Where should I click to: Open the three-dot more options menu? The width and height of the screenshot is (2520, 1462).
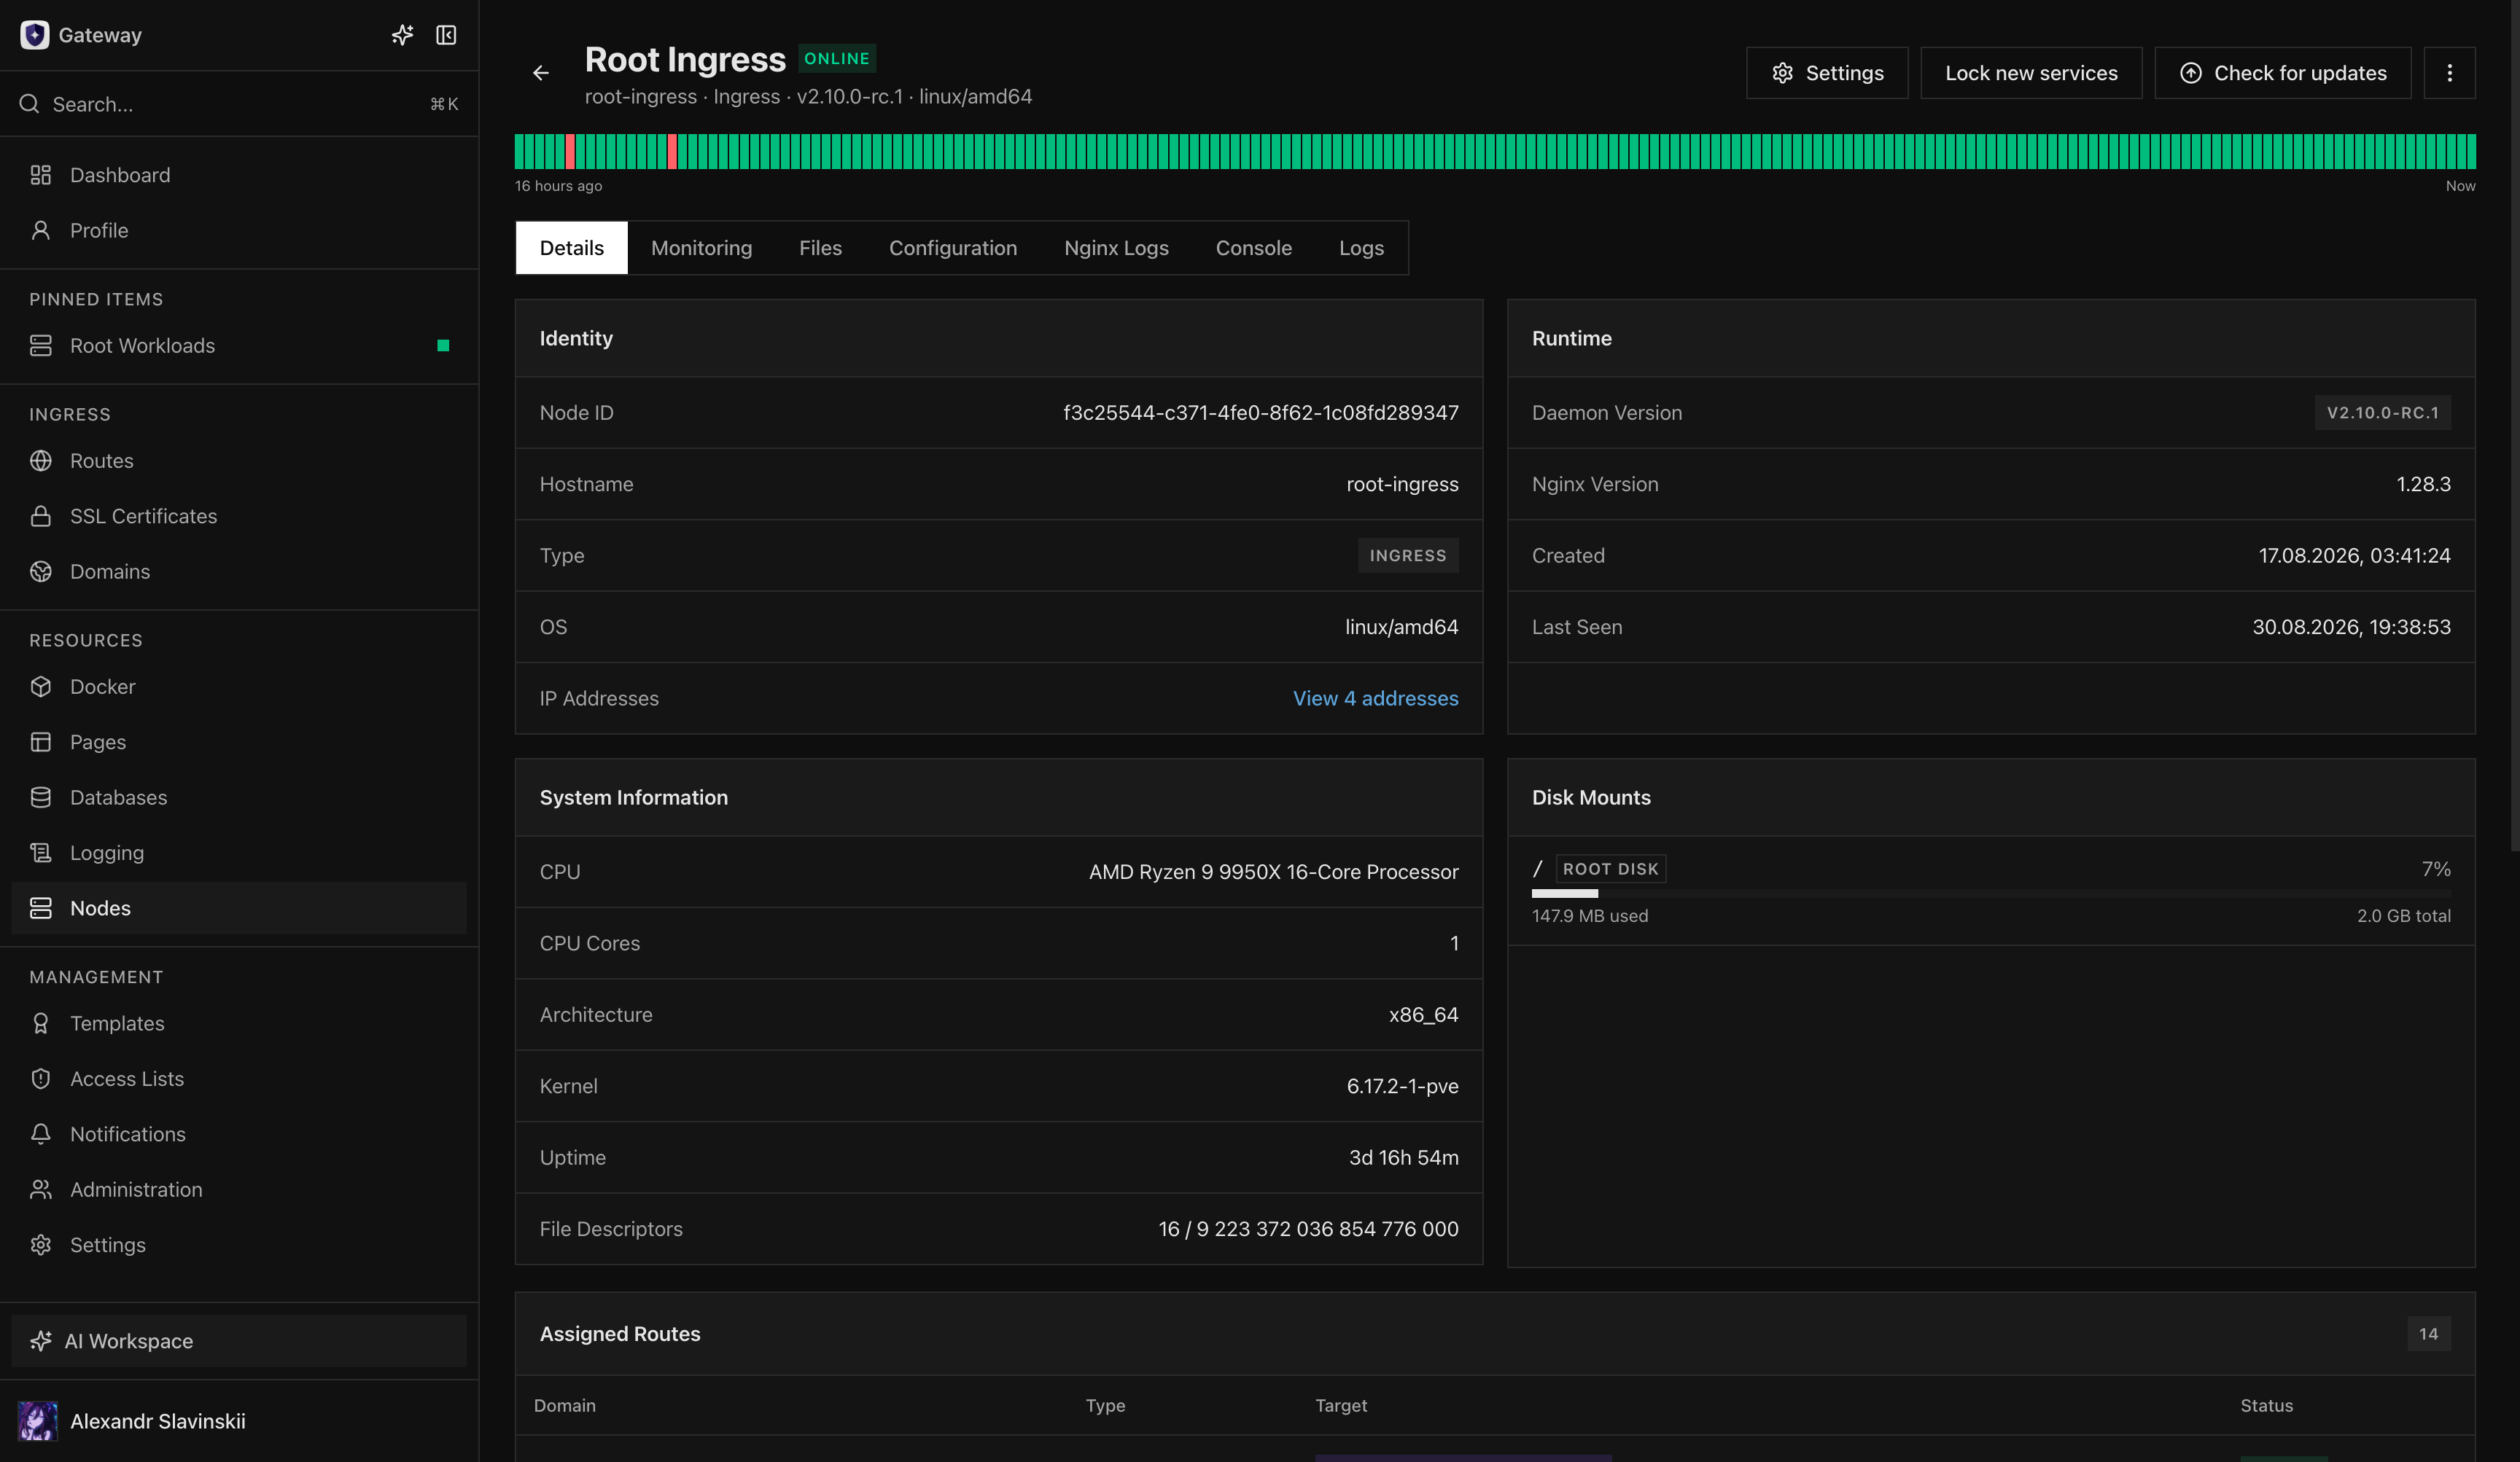coord(2449,73)
